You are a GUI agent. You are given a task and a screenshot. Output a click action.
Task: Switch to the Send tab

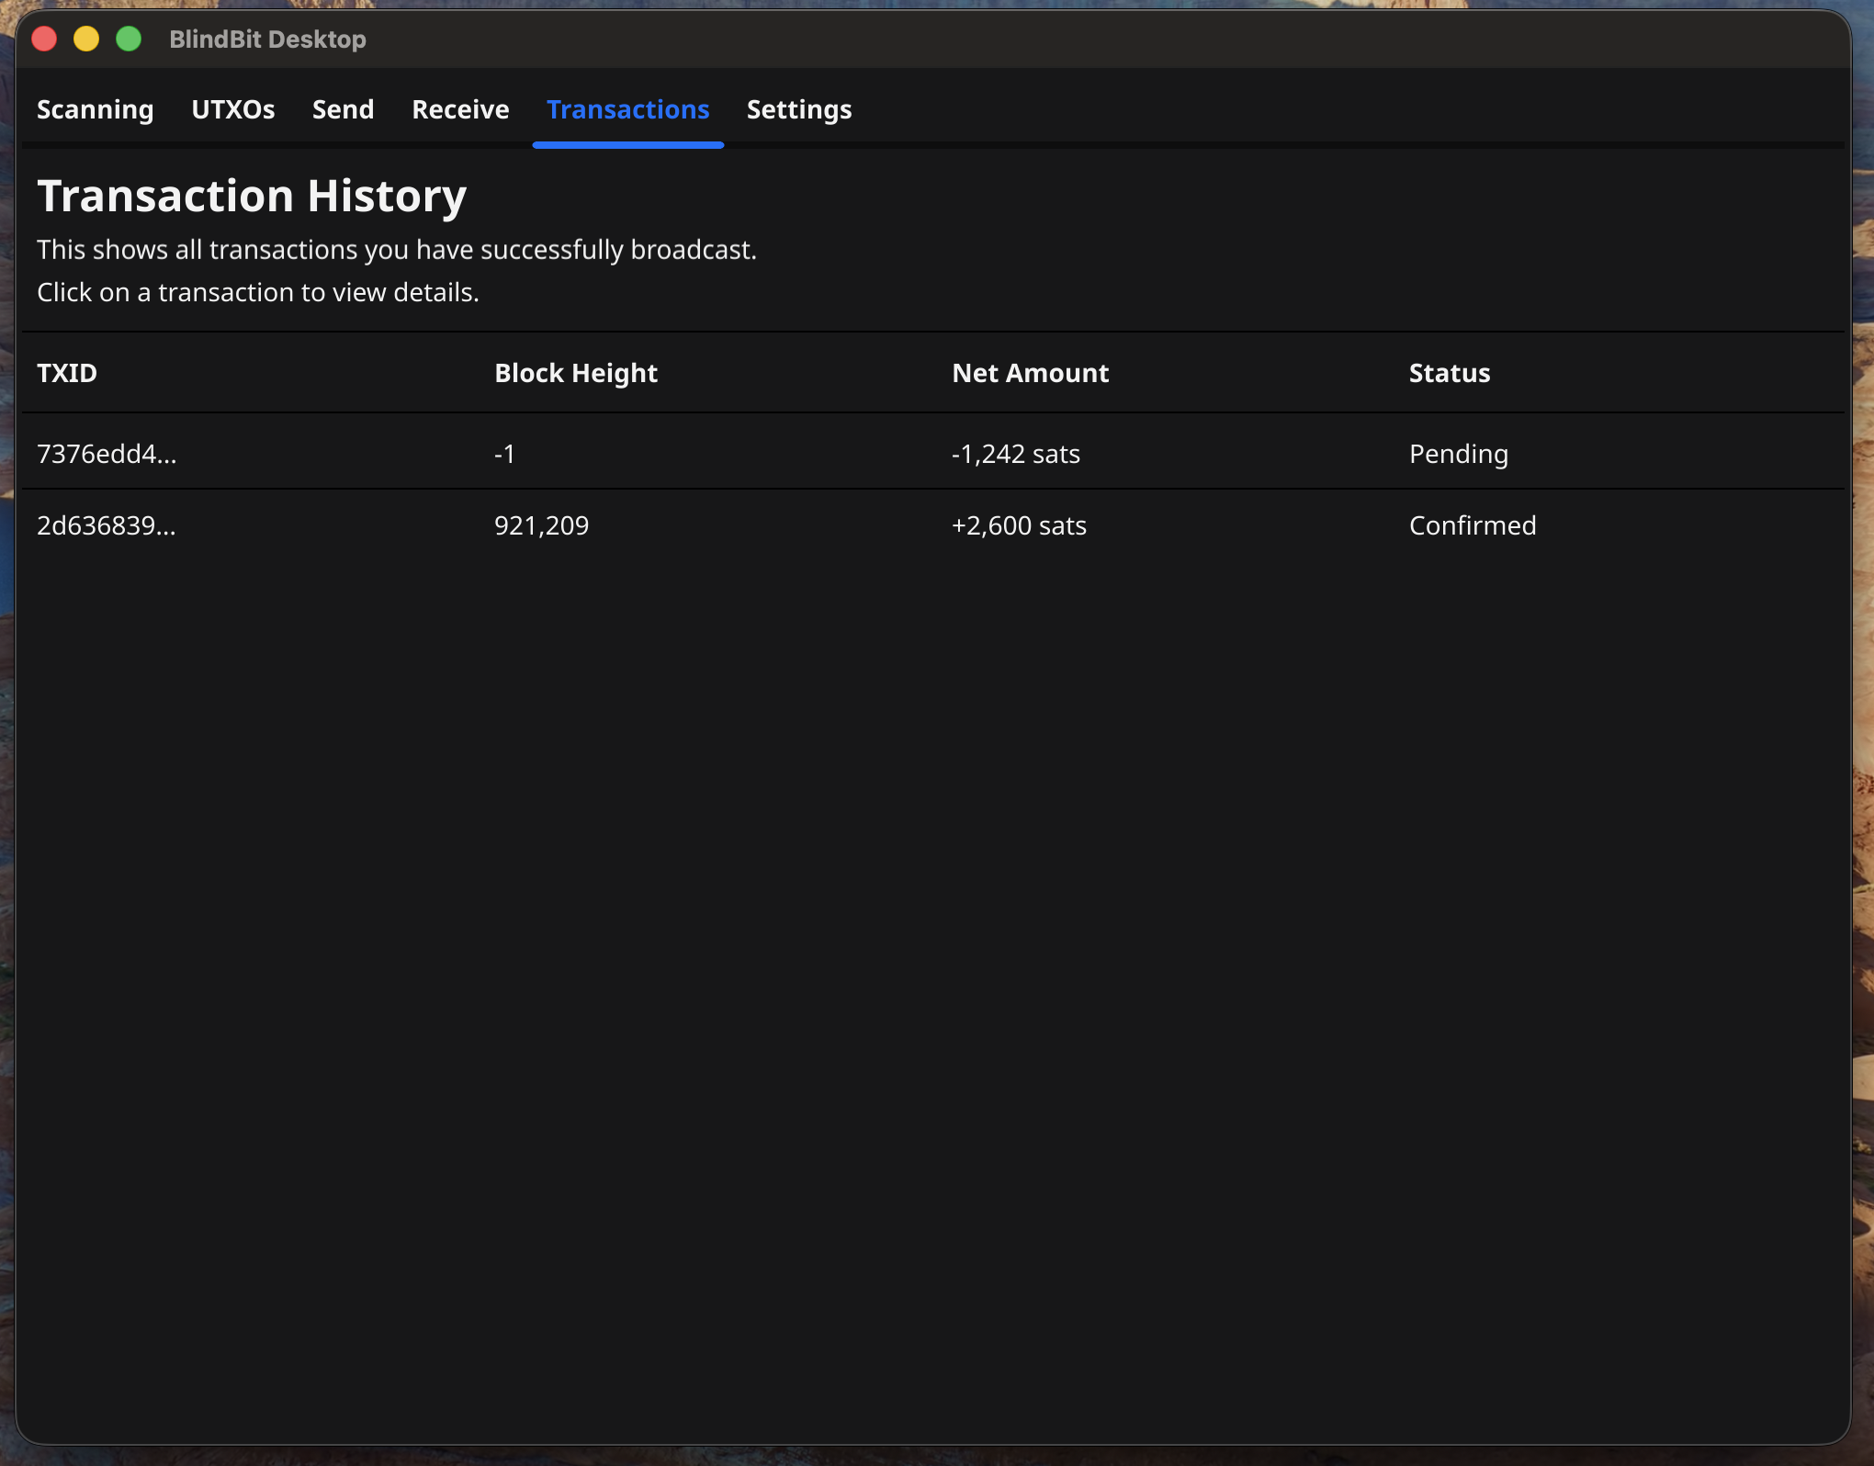pos(343,109)
